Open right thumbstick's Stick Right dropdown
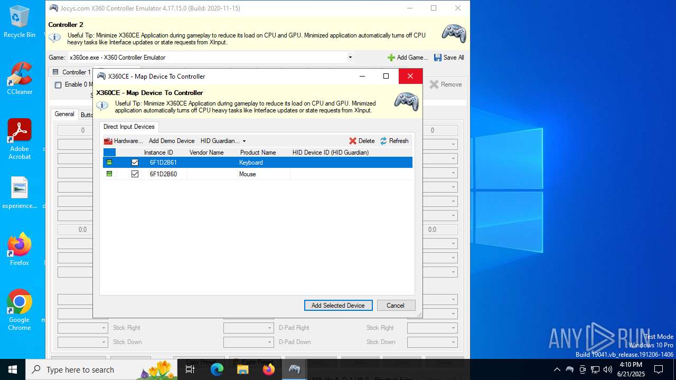This screenshot has width=676, height=380. pyautogui.click(x=432, y=328)
